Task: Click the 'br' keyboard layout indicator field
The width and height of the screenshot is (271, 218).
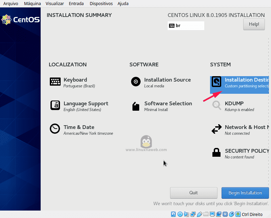Action: (x=186, y=26)
